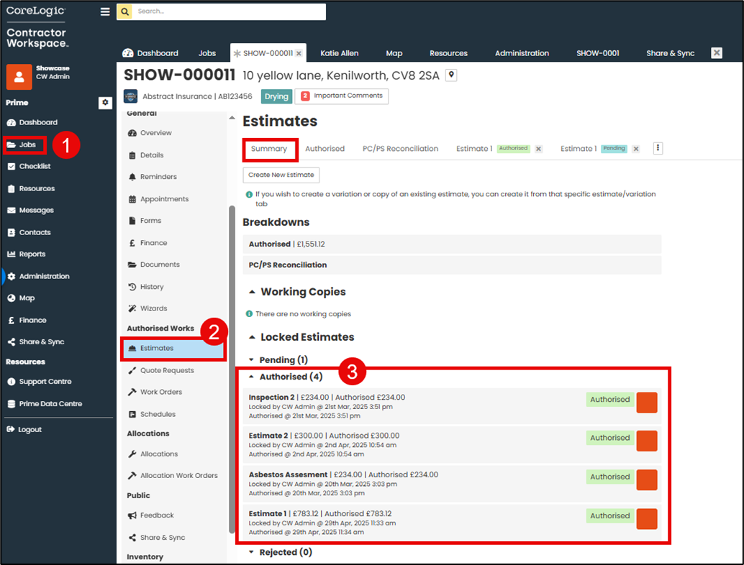Open Map in the left sidebar

coord(22,298)
